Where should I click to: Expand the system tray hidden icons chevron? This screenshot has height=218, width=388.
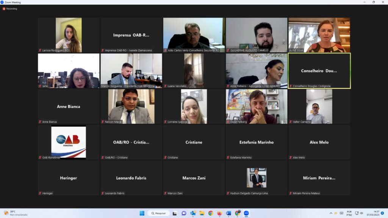(331, 213)
